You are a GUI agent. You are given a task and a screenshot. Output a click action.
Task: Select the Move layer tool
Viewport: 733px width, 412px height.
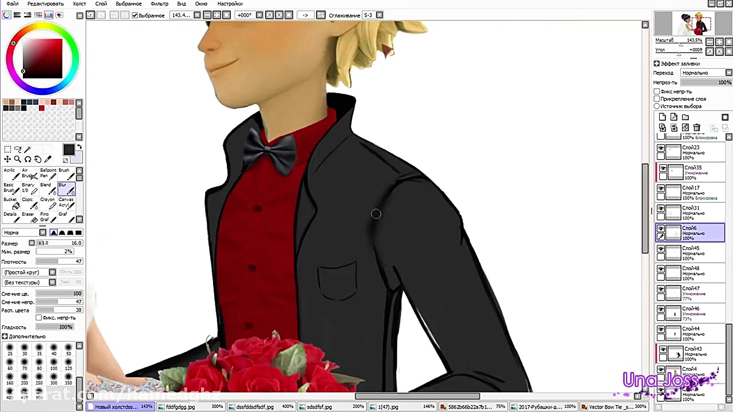pyautogui.click(x=7, y=159)
